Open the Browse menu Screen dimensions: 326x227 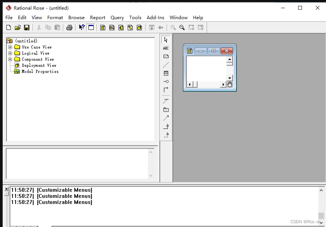click(77, 18)
